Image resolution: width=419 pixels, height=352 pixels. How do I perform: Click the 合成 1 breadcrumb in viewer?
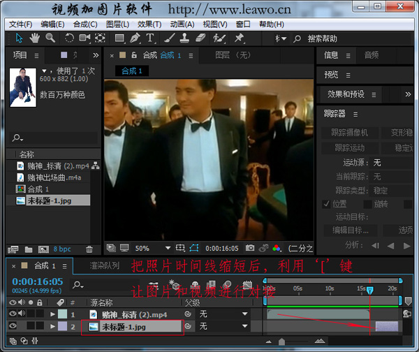coord(132,71)
